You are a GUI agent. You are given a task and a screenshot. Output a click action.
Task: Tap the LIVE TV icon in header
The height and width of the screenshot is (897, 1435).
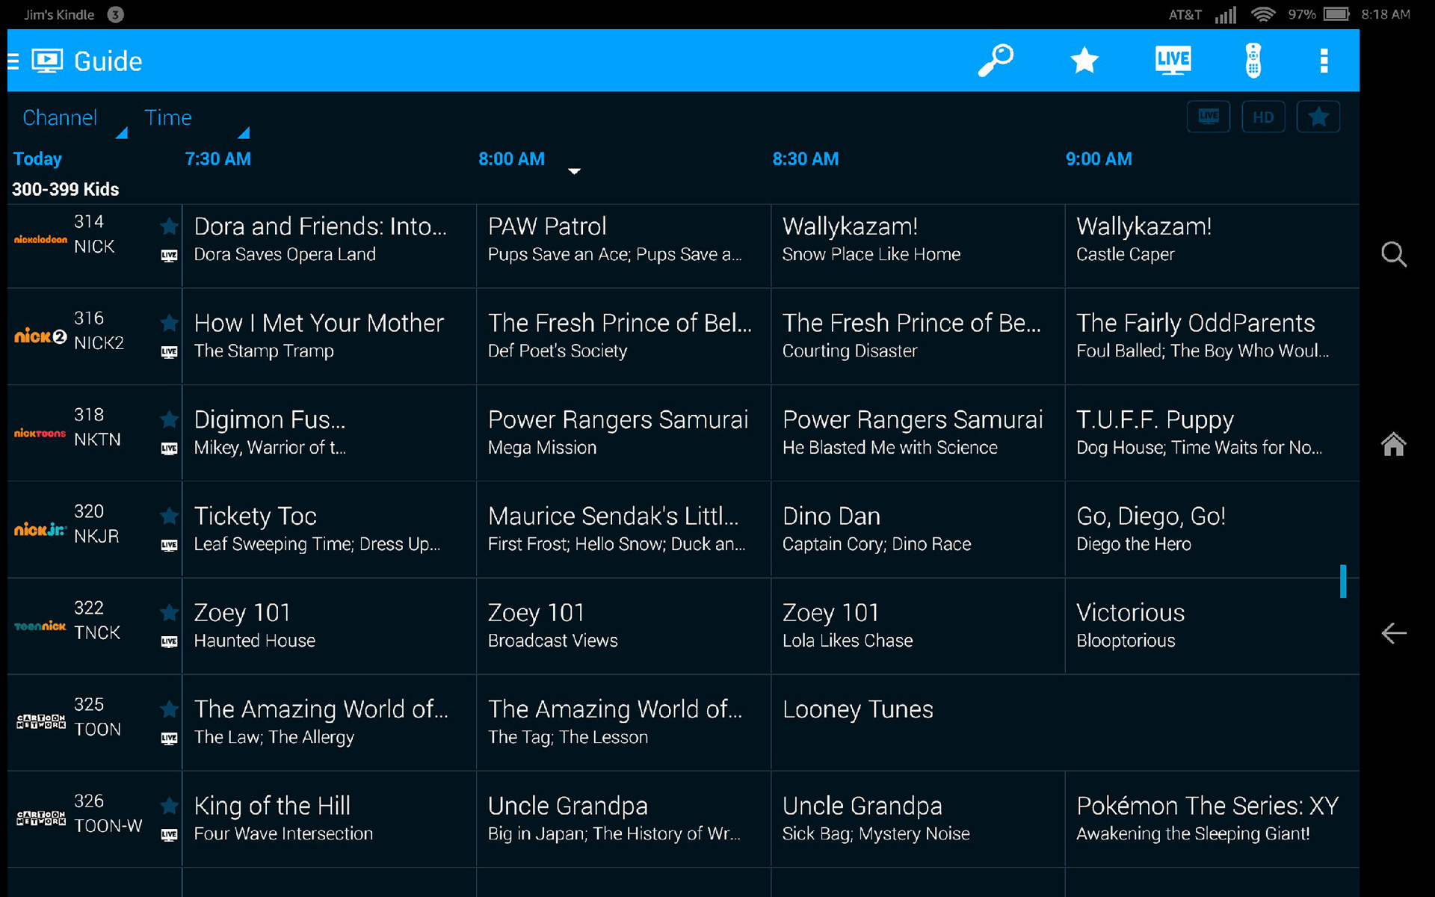pos(1172,61)
